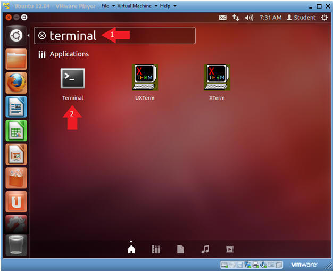Open Ubuntu One from launcher
This screenshot has width=333, height=271.
16,202
